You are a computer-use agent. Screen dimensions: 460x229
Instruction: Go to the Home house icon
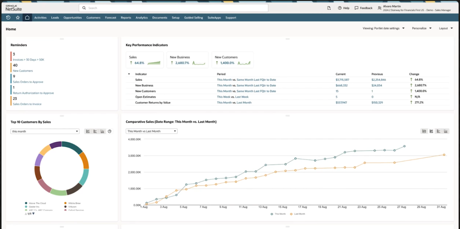coord(27,18)
